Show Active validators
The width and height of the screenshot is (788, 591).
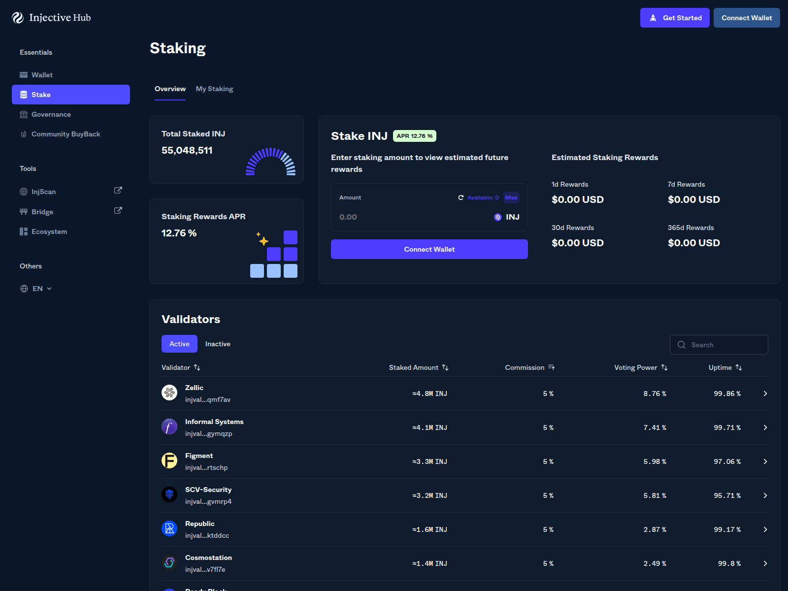[179, 344]
